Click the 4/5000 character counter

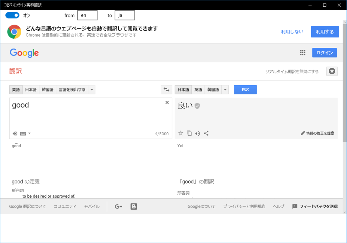[x=162, y=134]
